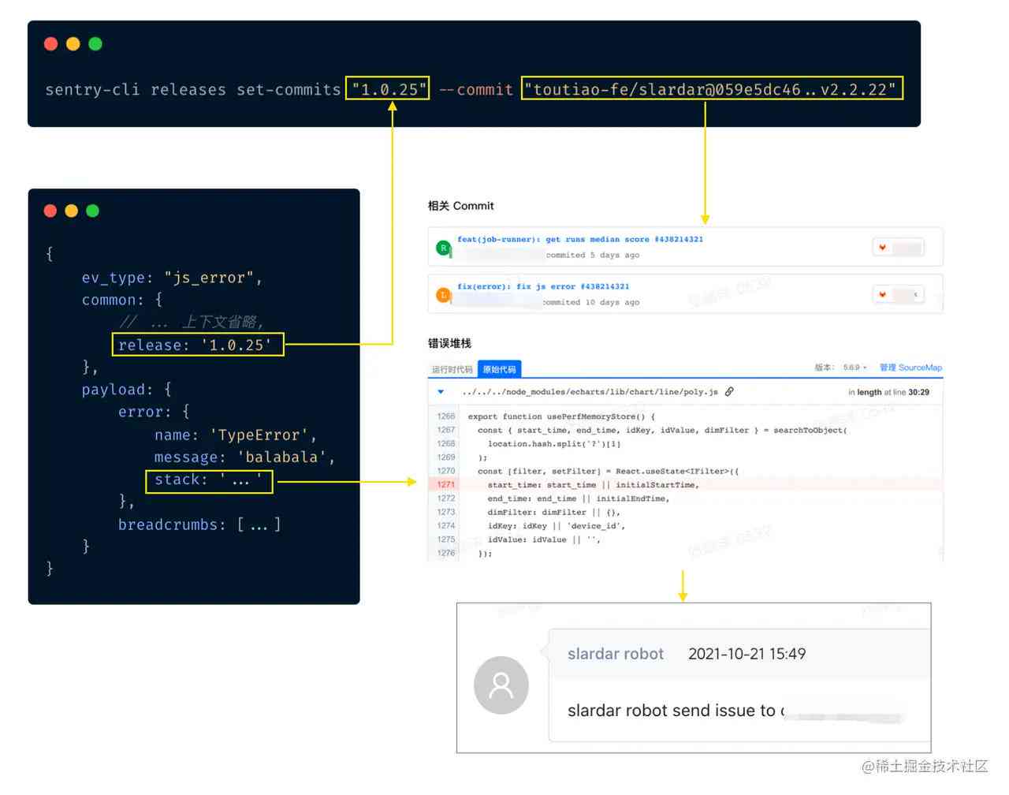Click "commited 10 days ago" text
This screenshot has height=795, width=1009.
(591, 302)
